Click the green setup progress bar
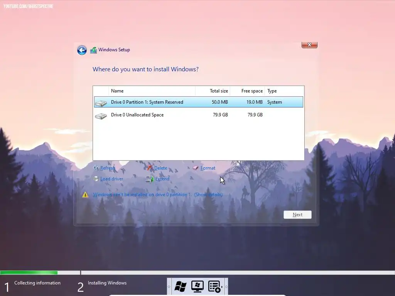The image size is (395, 296). [29, 272]
